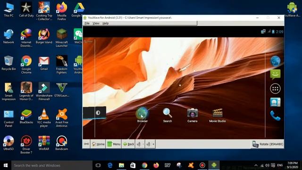
Task: Open taskbar clock showing 7:09 PM
Action: click(x=293, y=165)
